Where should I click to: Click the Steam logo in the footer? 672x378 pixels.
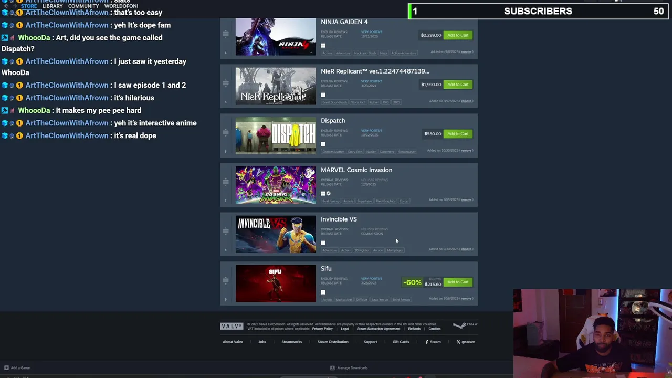pyautogui.click(x=465, y=325)
